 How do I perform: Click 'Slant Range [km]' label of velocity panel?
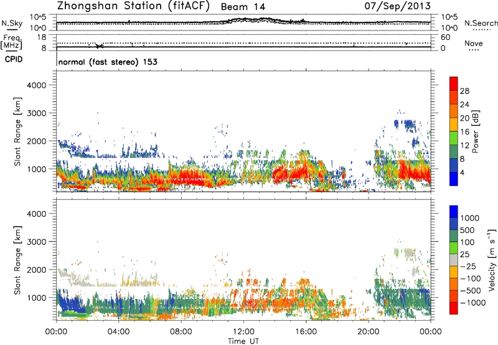17,260
